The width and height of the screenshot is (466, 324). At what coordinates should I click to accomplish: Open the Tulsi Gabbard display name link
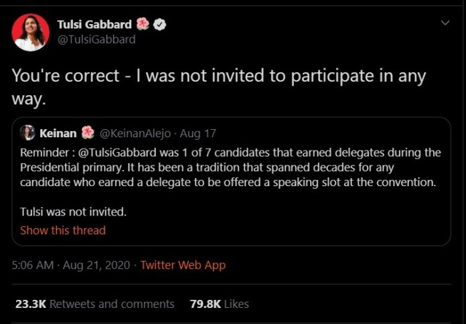click(x=94, y=25)
